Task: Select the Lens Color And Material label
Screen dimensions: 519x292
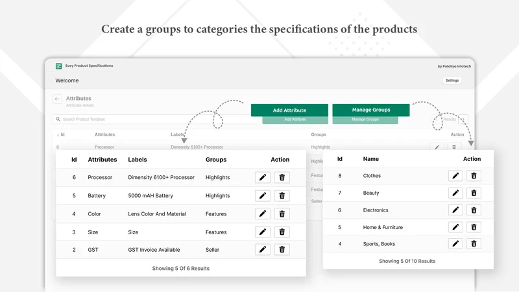Action: [x=157, y=214]
